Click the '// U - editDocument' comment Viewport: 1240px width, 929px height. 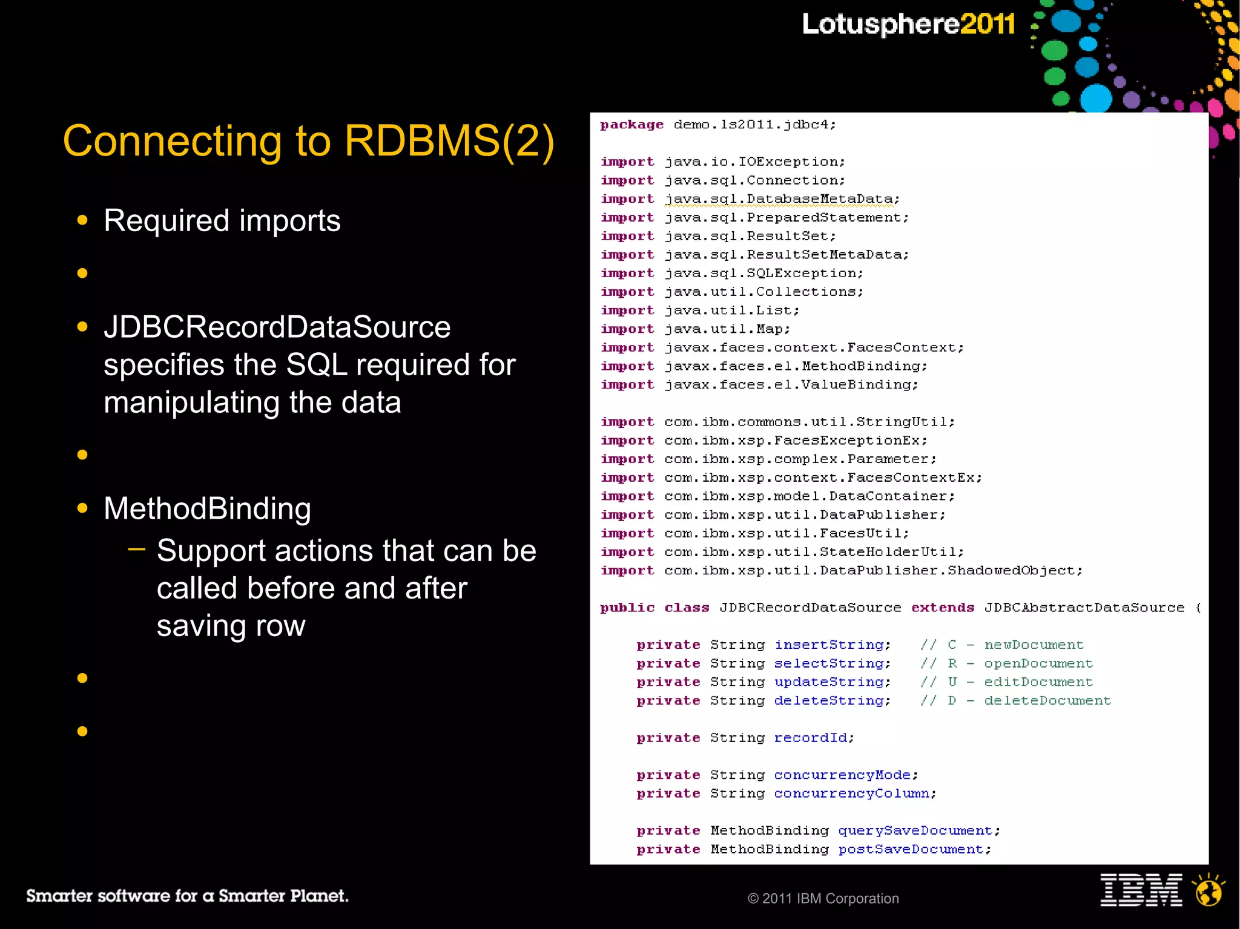point(1006,682)
